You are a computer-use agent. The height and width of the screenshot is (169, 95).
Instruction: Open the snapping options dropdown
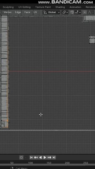[x=78, y=12]
